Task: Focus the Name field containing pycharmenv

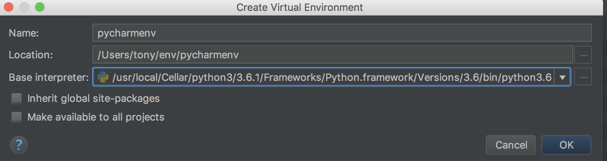Action: [x=342, y=33]
